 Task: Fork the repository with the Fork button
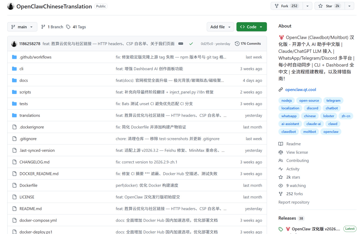[x=287, y=6]
